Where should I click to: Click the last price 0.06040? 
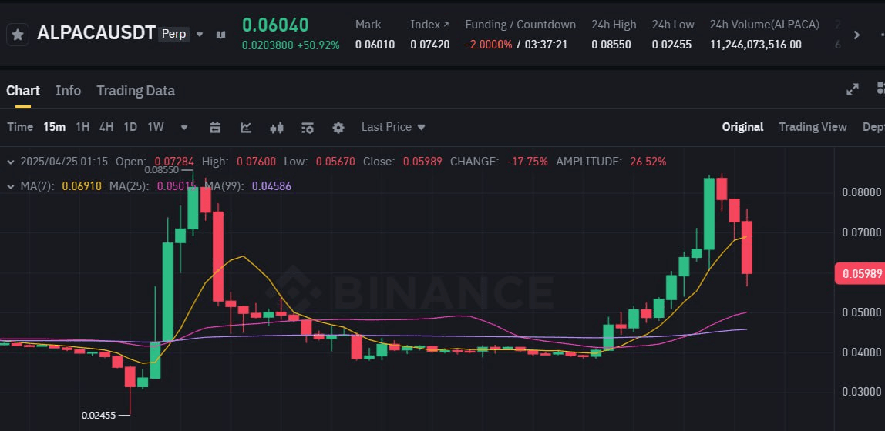pos(275,25)
